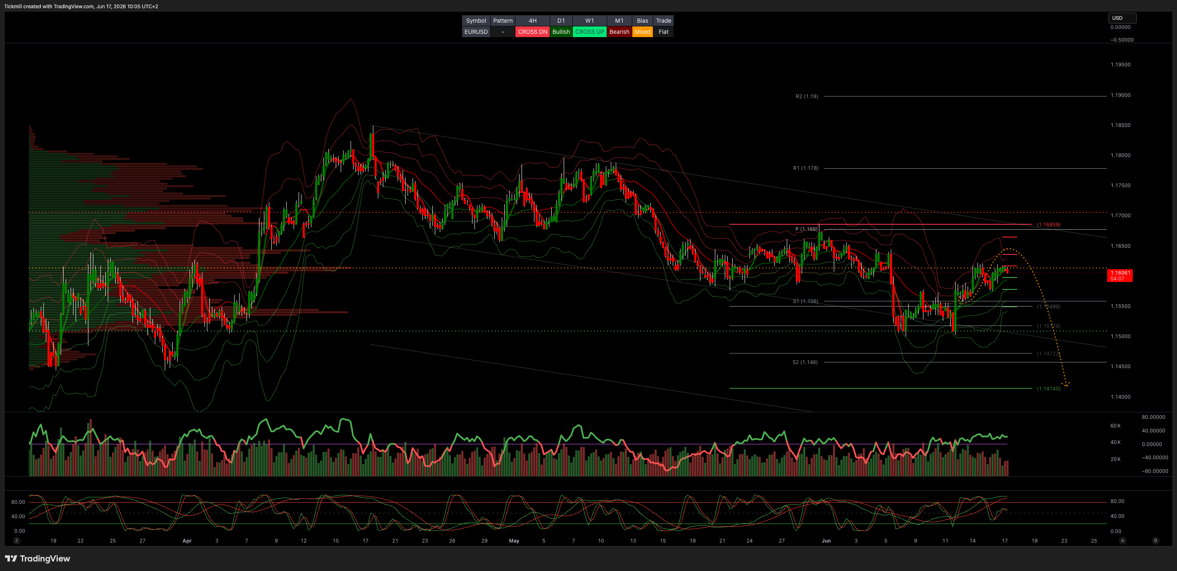Click the (1.14722) level label

coord(1048,353)
